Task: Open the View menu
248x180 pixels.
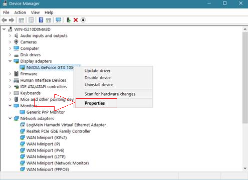Action: (x=35, y=12)
